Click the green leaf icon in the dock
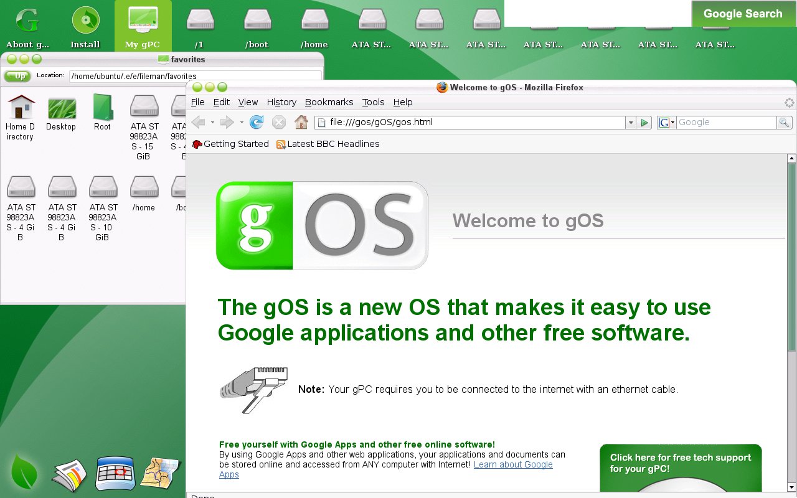Image resolution: width=797 pixels, height=498 pixels. point(25,472)
